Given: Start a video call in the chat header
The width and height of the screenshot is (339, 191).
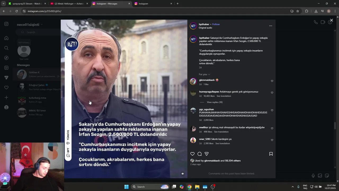Looking at the screenshot, I should (x=323, y=22).
